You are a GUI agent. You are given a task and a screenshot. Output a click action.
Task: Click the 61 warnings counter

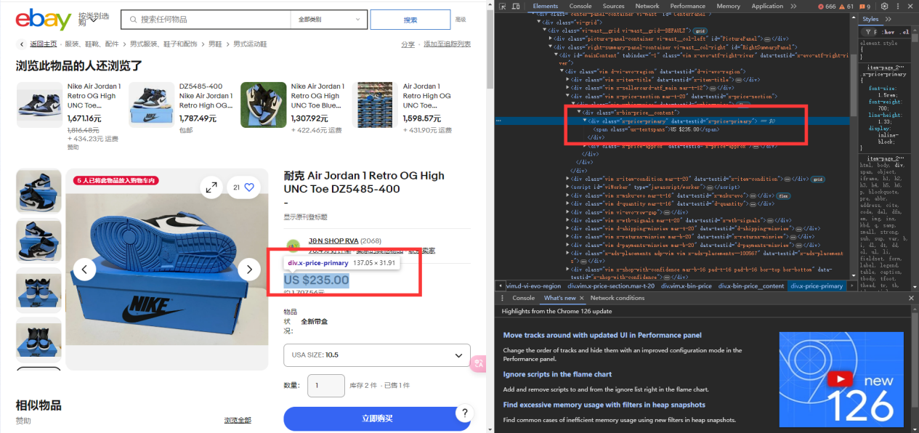click(x=846, y=7)
